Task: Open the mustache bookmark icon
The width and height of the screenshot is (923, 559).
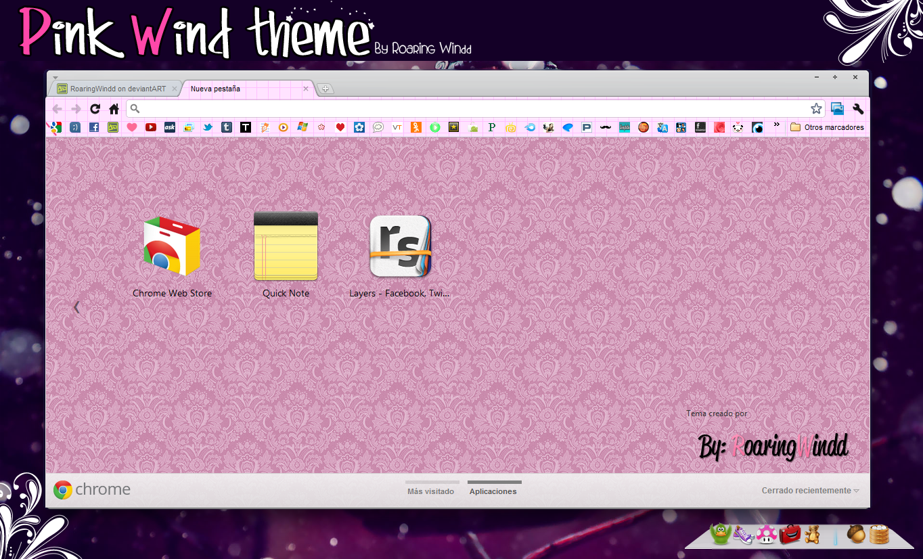Action: pos(606,127)
